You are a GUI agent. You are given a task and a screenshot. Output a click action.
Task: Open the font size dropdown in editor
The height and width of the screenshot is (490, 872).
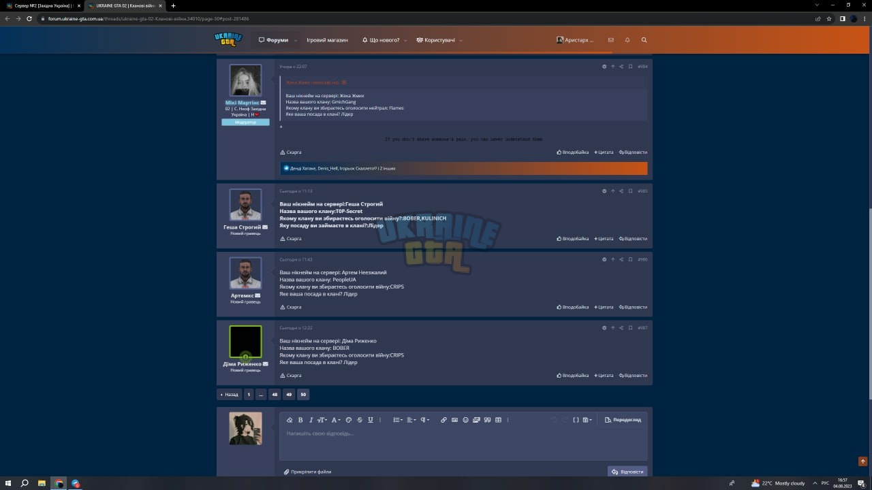coord(322,420)
